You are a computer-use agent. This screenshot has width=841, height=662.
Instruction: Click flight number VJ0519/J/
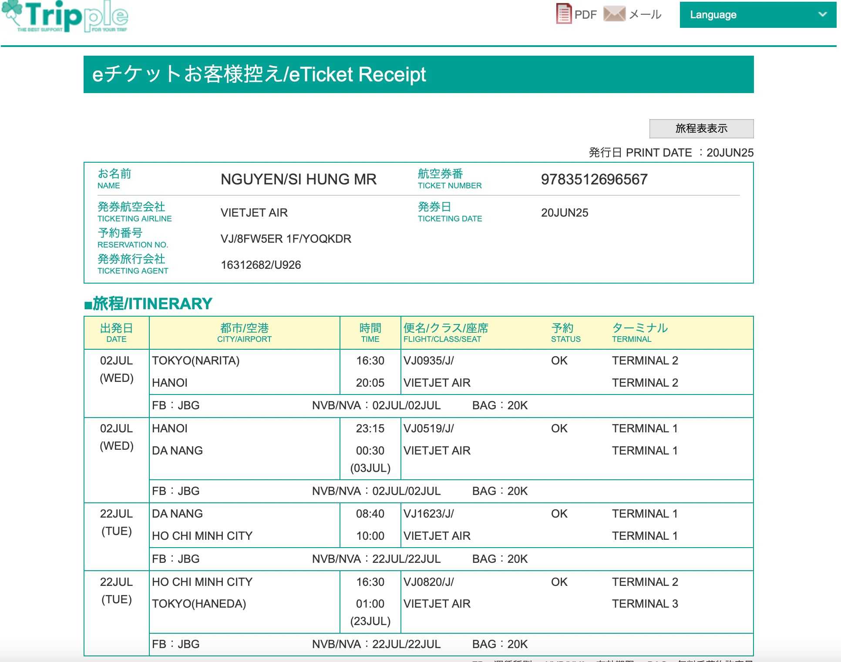coord(428,428)
